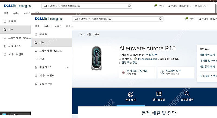Open the 장바구니 cart dropdown in the back window
Viewport: 217px width, 118px height.
coord(202,6)
